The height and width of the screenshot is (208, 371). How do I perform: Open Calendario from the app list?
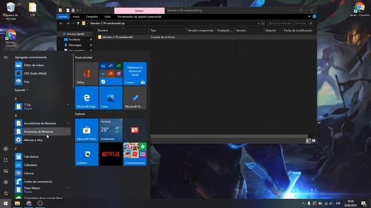point(42,165)
